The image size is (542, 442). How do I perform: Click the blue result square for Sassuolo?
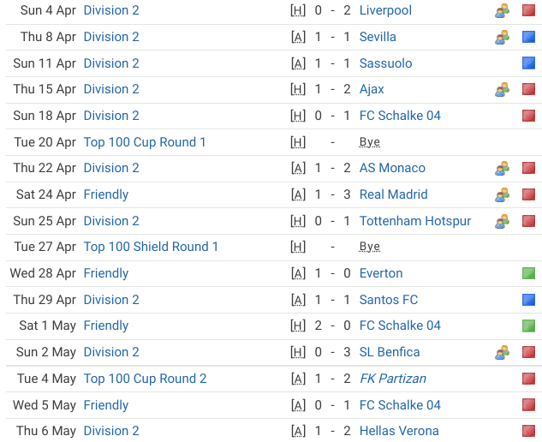click(x=528, y=63)
